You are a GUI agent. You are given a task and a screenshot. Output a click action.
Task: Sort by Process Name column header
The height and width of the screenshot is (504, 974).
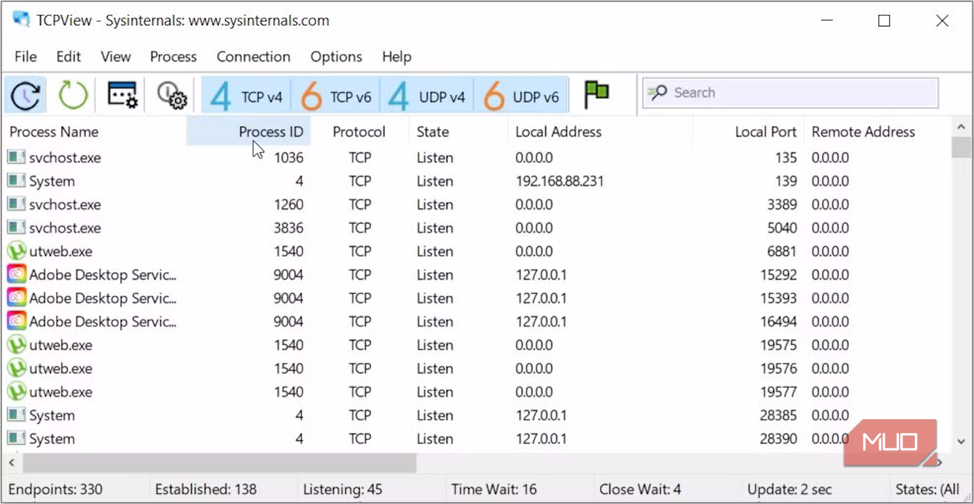[54, 132]
